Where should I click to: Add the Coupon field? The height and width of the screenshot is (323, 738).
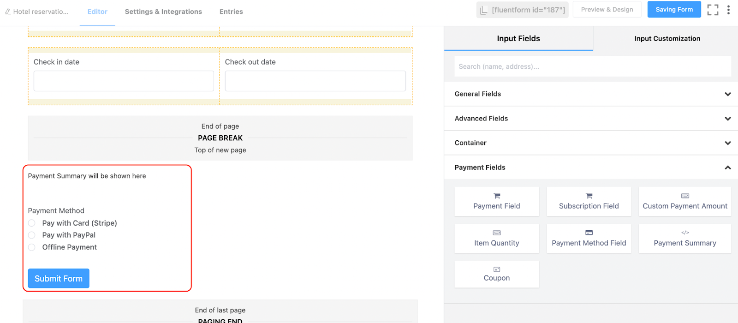496,274
